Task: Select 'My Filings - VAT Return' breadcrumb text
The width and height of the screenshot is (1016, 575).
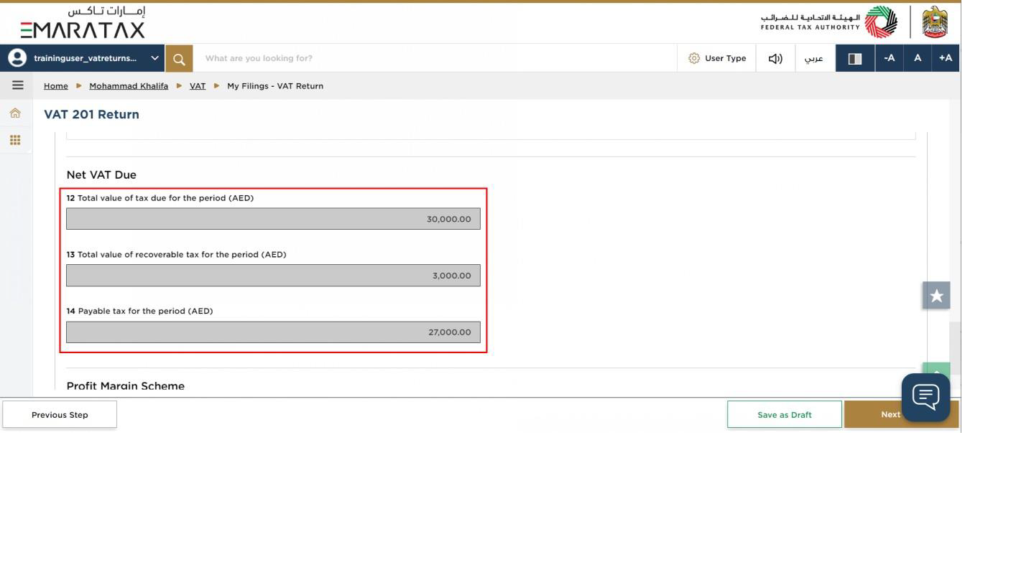Action: tap(275, 85)
